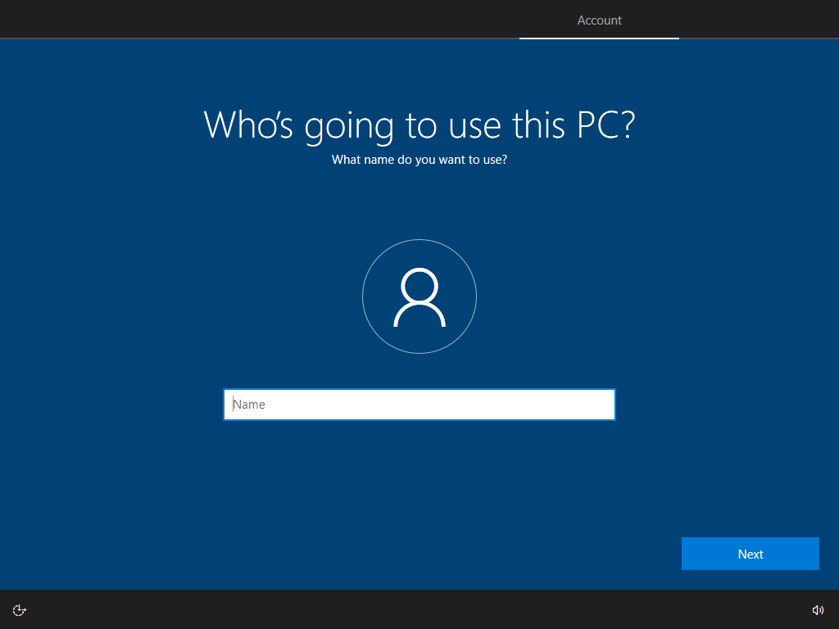Screen dimensions: 839x629
Task: Click inside the Name text field
Action: click(x=419, y=404)
